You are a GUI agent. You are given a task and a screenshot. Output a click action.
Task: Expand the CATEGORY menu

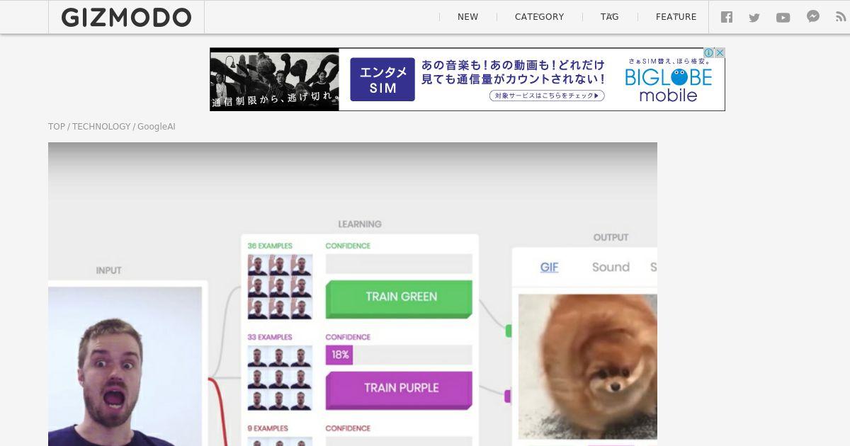point(539,17)
